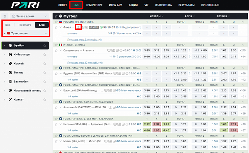This screenshot has width=249, height=153.
Task: Star the Испания (SAMURAI) — Аргентина match
Action: click(56, 124)
